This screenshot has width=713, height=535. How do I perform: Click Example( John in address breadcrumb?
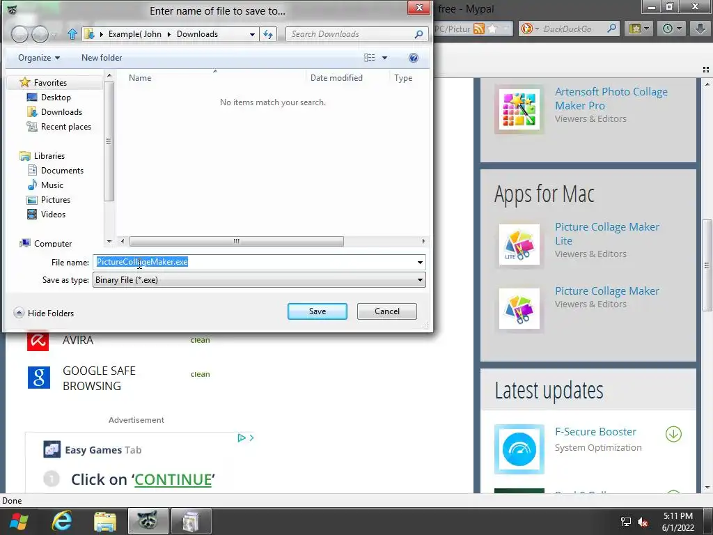[x=134, y=34]
